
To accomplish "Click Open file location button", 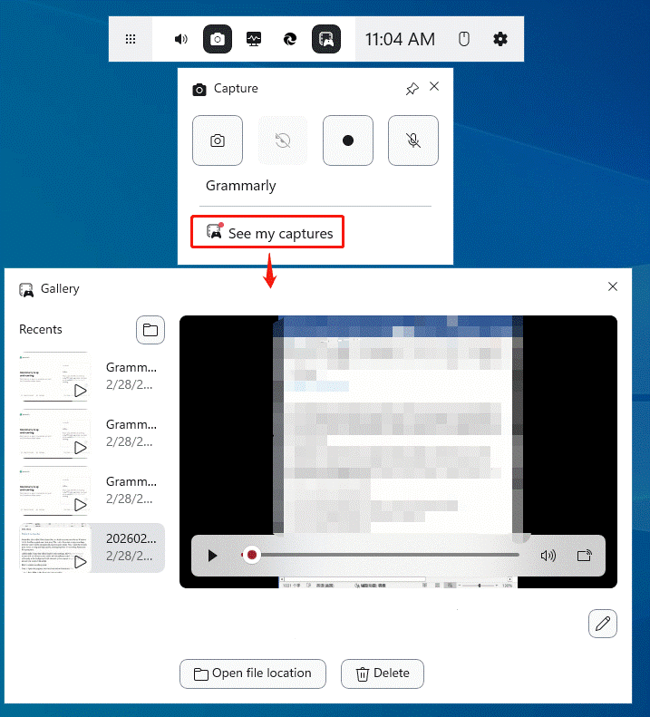I will pyautogui.click(x=253, y=673).
